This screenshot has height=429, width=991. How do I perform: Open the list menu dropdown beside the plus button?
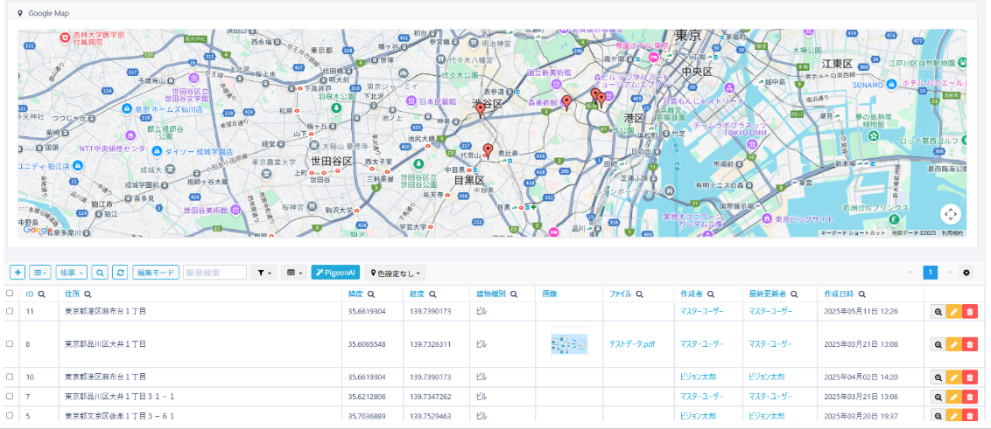[40, 273]
